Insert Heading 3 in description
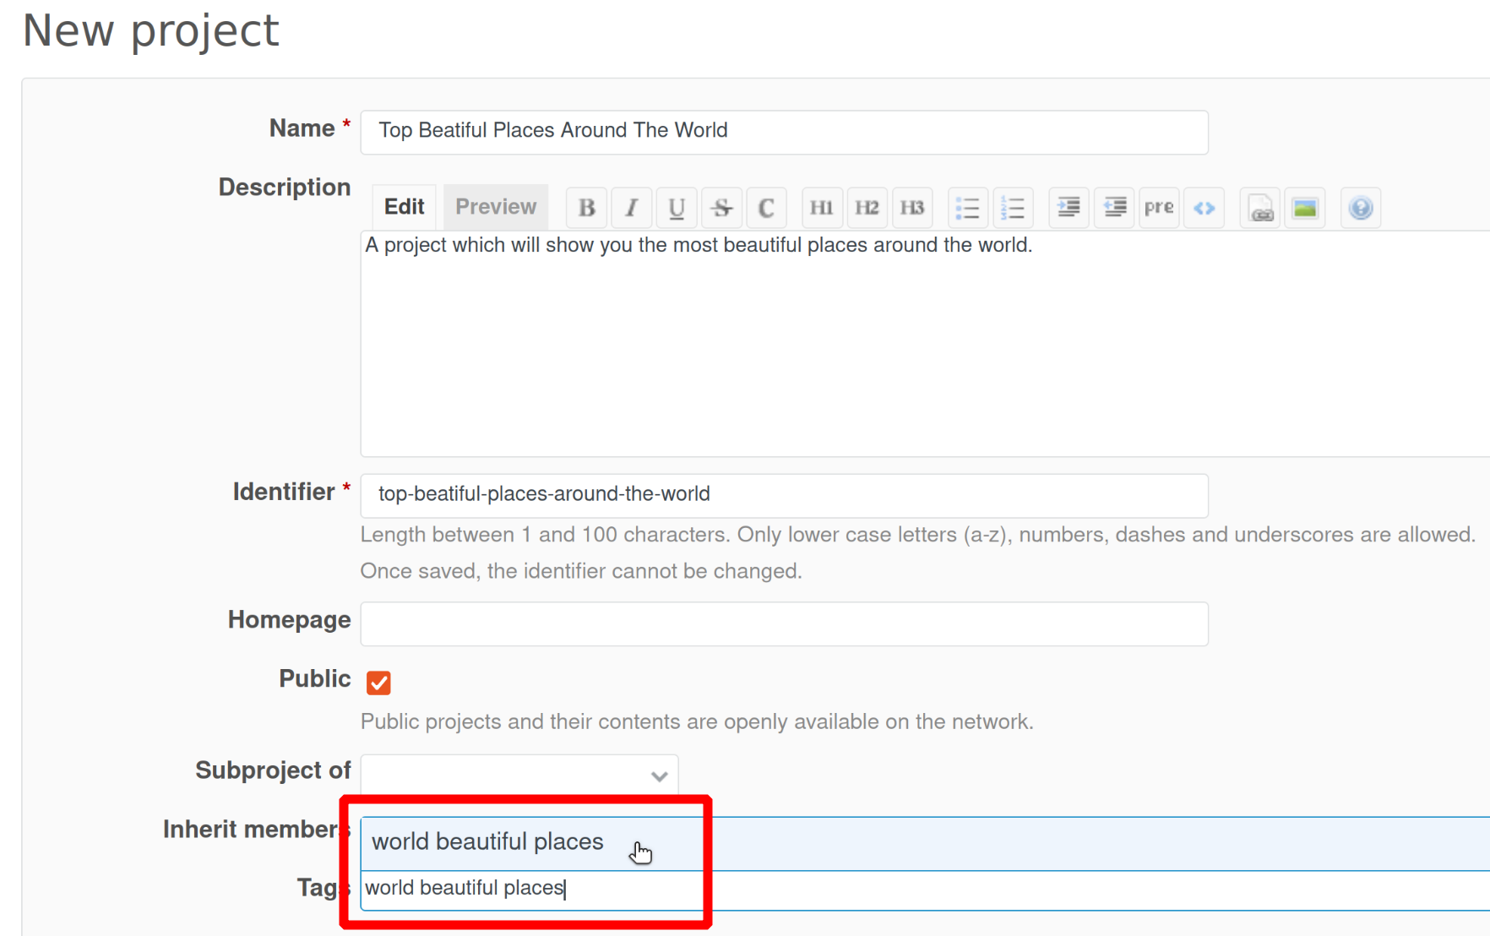This screenshot has height=936, width=1490. point(911,208)
